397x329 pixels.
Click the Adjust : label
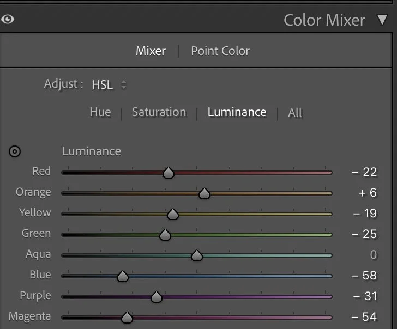(64, 84)
